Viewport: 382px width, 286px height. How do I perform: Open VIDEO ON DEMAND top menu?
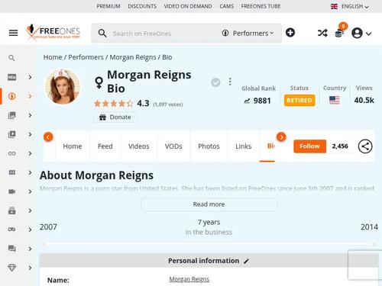click(188, 6)
